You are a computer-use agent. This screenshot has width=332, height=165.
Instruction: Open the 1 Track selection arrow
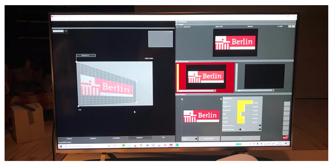click(x=196, y=139)
